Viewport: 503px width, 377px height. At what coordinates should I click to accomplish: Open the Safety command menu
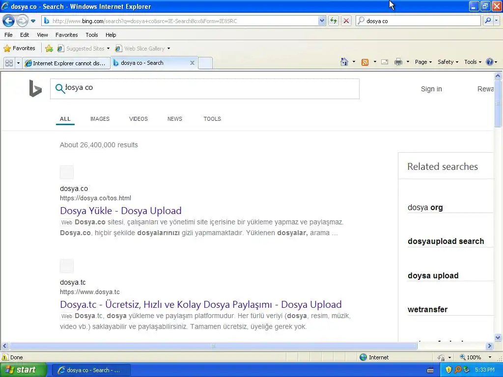point(448,62)
